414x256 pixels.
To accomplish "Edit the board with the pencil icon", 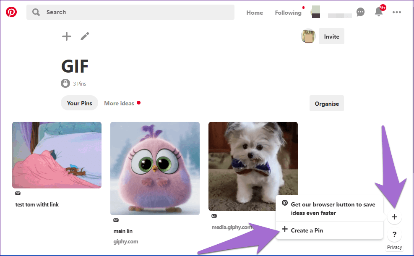I will click(85, 36).
